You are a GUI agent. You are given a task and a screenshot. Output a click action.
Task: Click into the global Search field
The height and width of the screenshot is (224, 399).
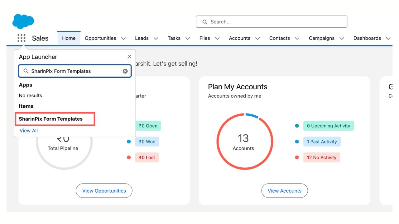click(x=271, y=22)
